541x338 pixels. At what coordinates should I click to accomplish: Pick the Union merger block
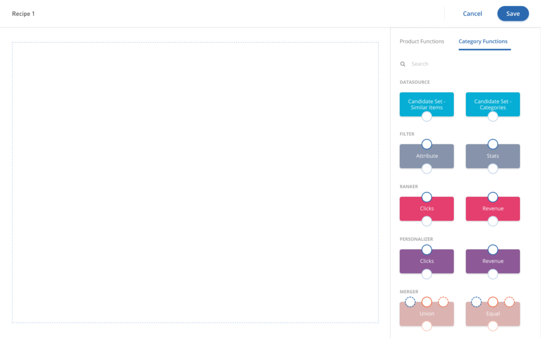point(426,314)
